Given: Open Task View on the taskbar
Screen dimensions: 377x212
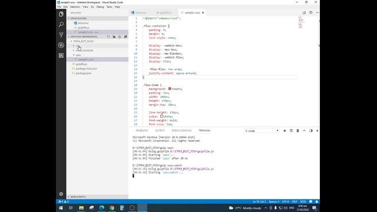Looking at the screenshot, I should pos(71,208).
